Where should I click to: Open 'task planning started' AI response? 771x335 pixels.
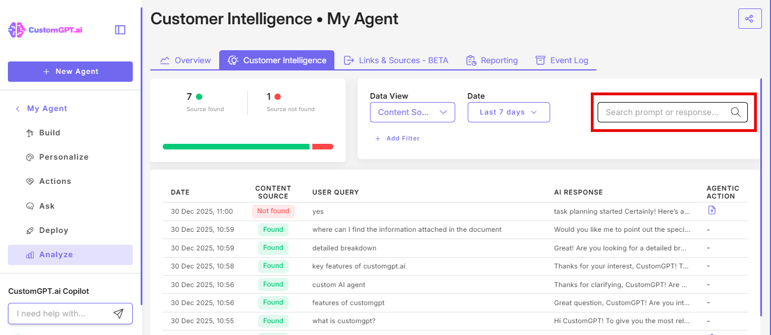point(622,211)
